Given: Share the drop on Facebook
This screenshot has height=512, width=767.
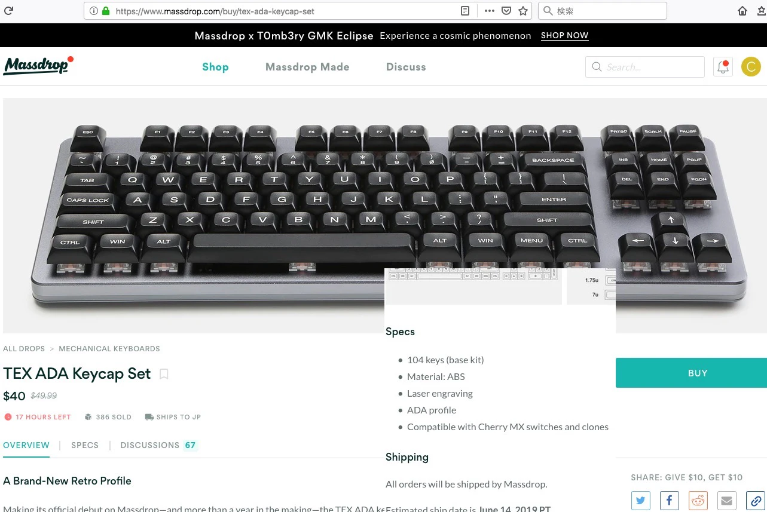Looking at the screenshot, I should 669,501.
